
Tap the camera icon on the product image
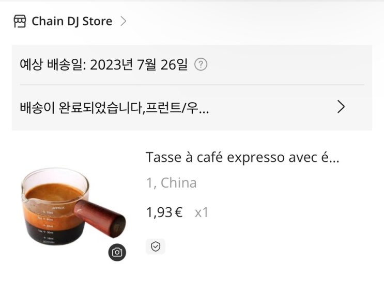tap(117, 252)
